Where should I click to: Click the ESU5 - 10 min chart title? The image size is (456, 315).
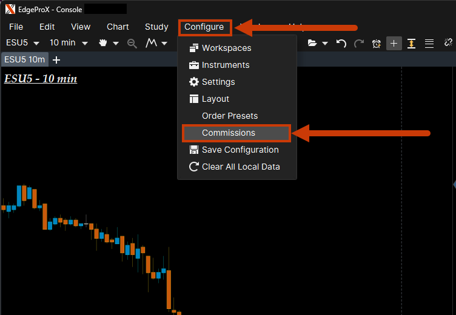tap(41, 79)
